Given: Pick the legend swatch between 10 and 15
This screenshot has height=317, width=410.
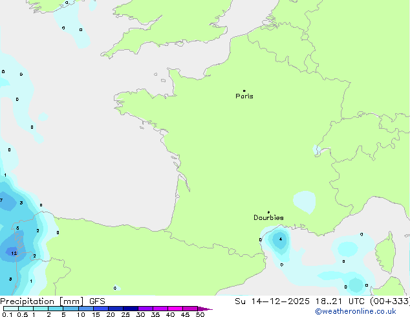Looking at the screenshot, I should (87, 309).
